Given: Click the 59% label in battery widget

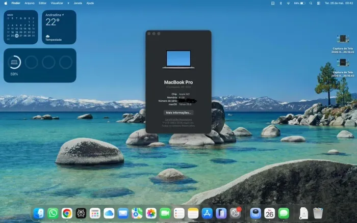Looking at the screenshot, I should pos(14,74).
